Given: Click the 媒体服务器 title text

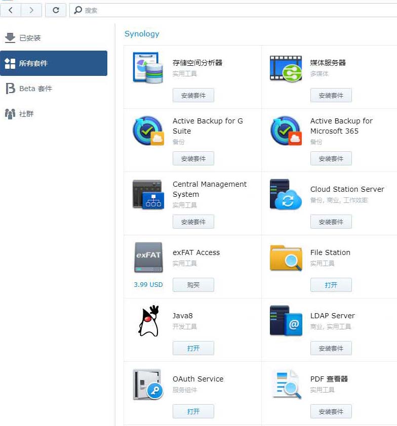Looking at the screenshot, I should (x=328, y=63).
